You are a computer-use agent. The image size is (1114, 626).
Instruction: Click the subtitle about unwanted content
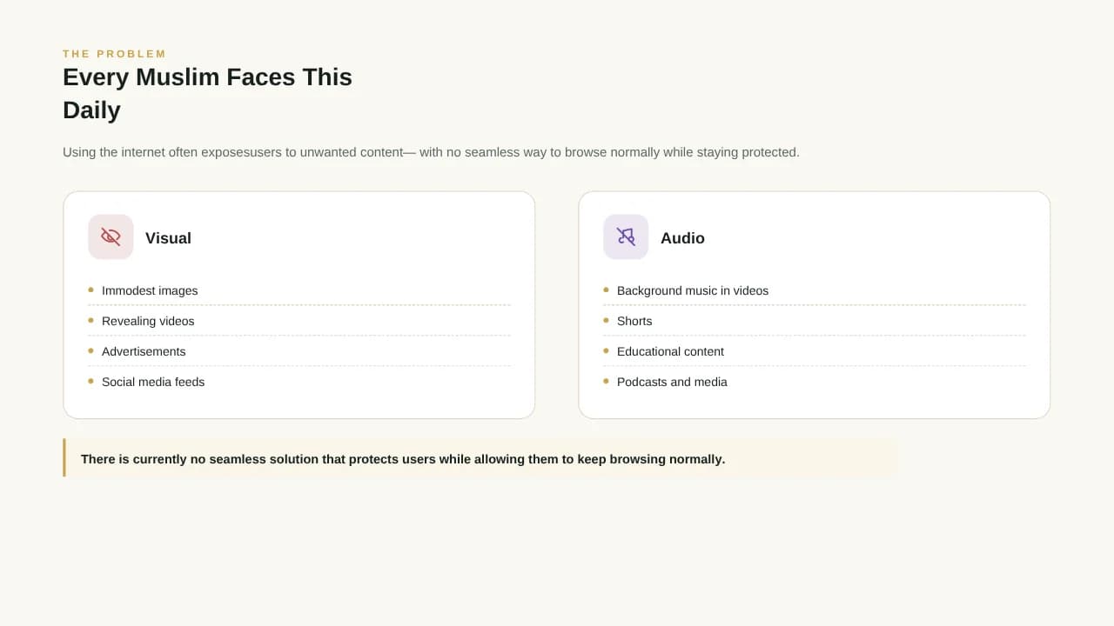(431, 152)
